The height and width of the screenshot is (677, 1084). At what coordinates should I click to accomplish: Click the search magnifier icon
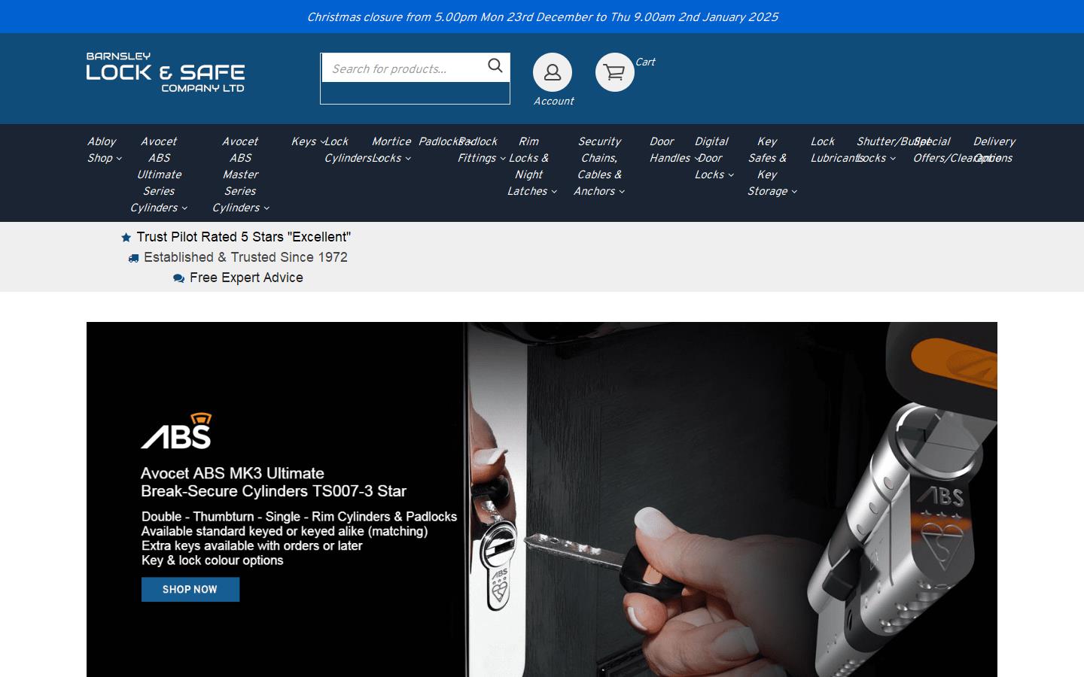[495, 66]
